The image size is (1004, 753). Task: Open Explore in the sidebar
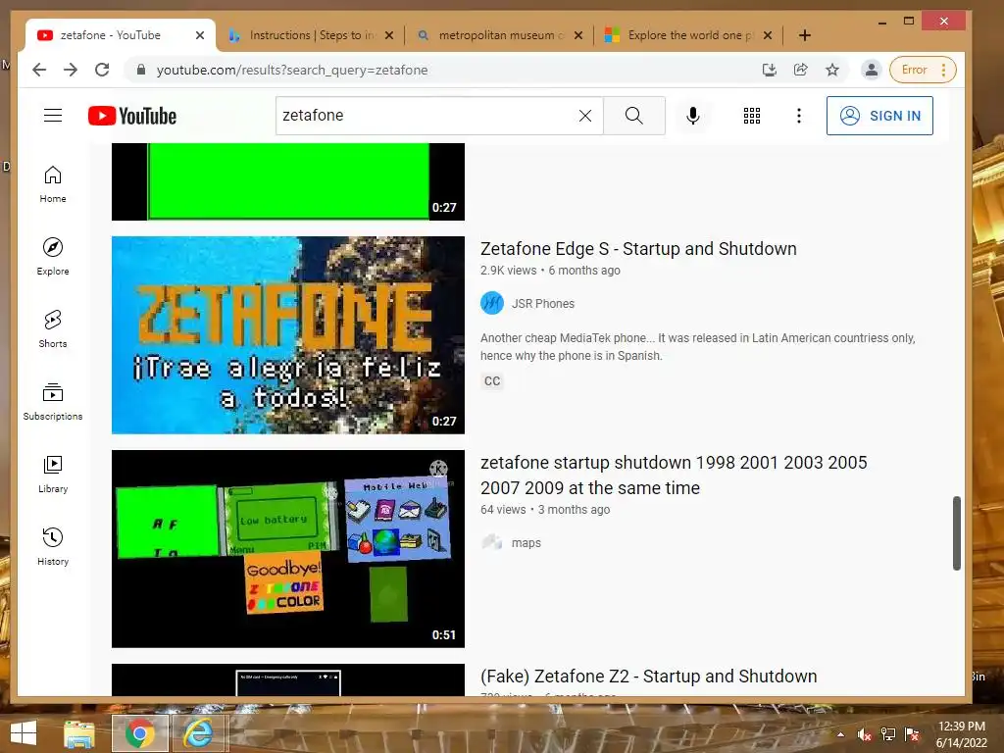point(53,257)
